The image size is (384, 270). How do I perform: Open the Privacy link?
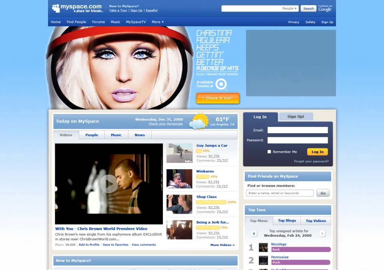click(x=294, y=22)
